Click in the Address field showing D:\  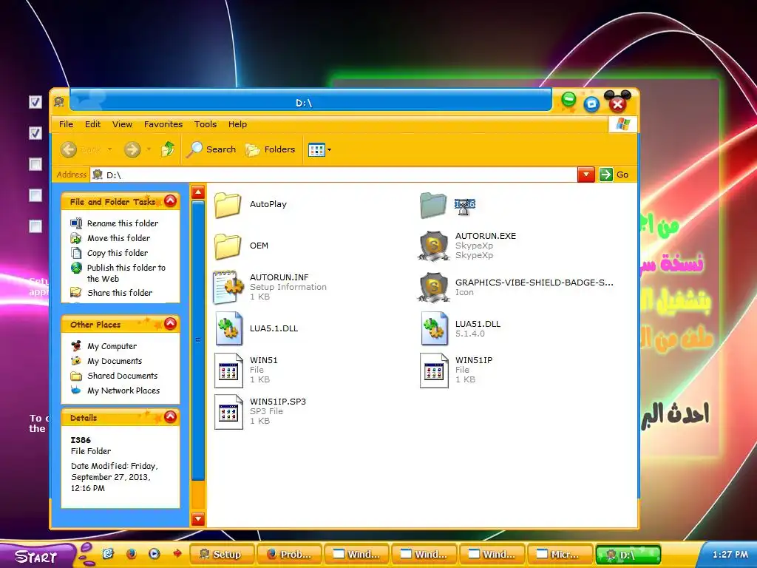(x=333, y=175)
